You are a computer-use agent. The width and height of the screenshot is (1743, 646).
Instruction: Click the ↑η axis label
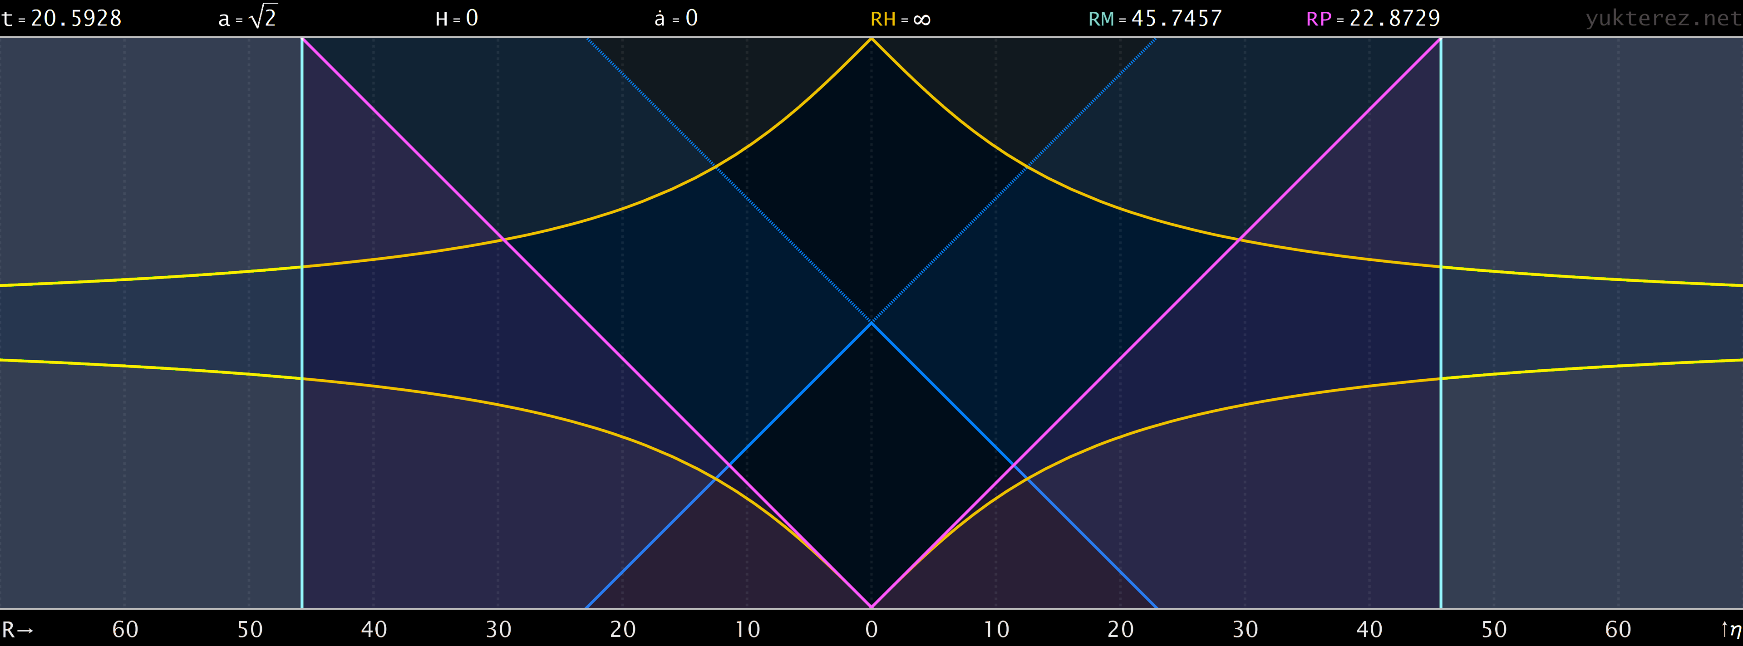(1731, 631)
